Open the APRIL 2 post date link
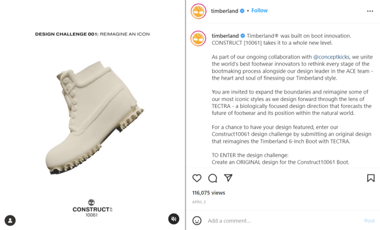Screen dimensions: 380x230 199,202
